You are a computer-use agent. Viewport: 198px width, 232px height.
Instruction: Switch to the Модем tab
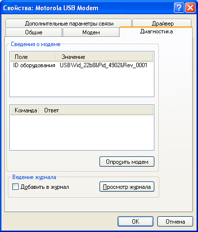coord(91,32)
